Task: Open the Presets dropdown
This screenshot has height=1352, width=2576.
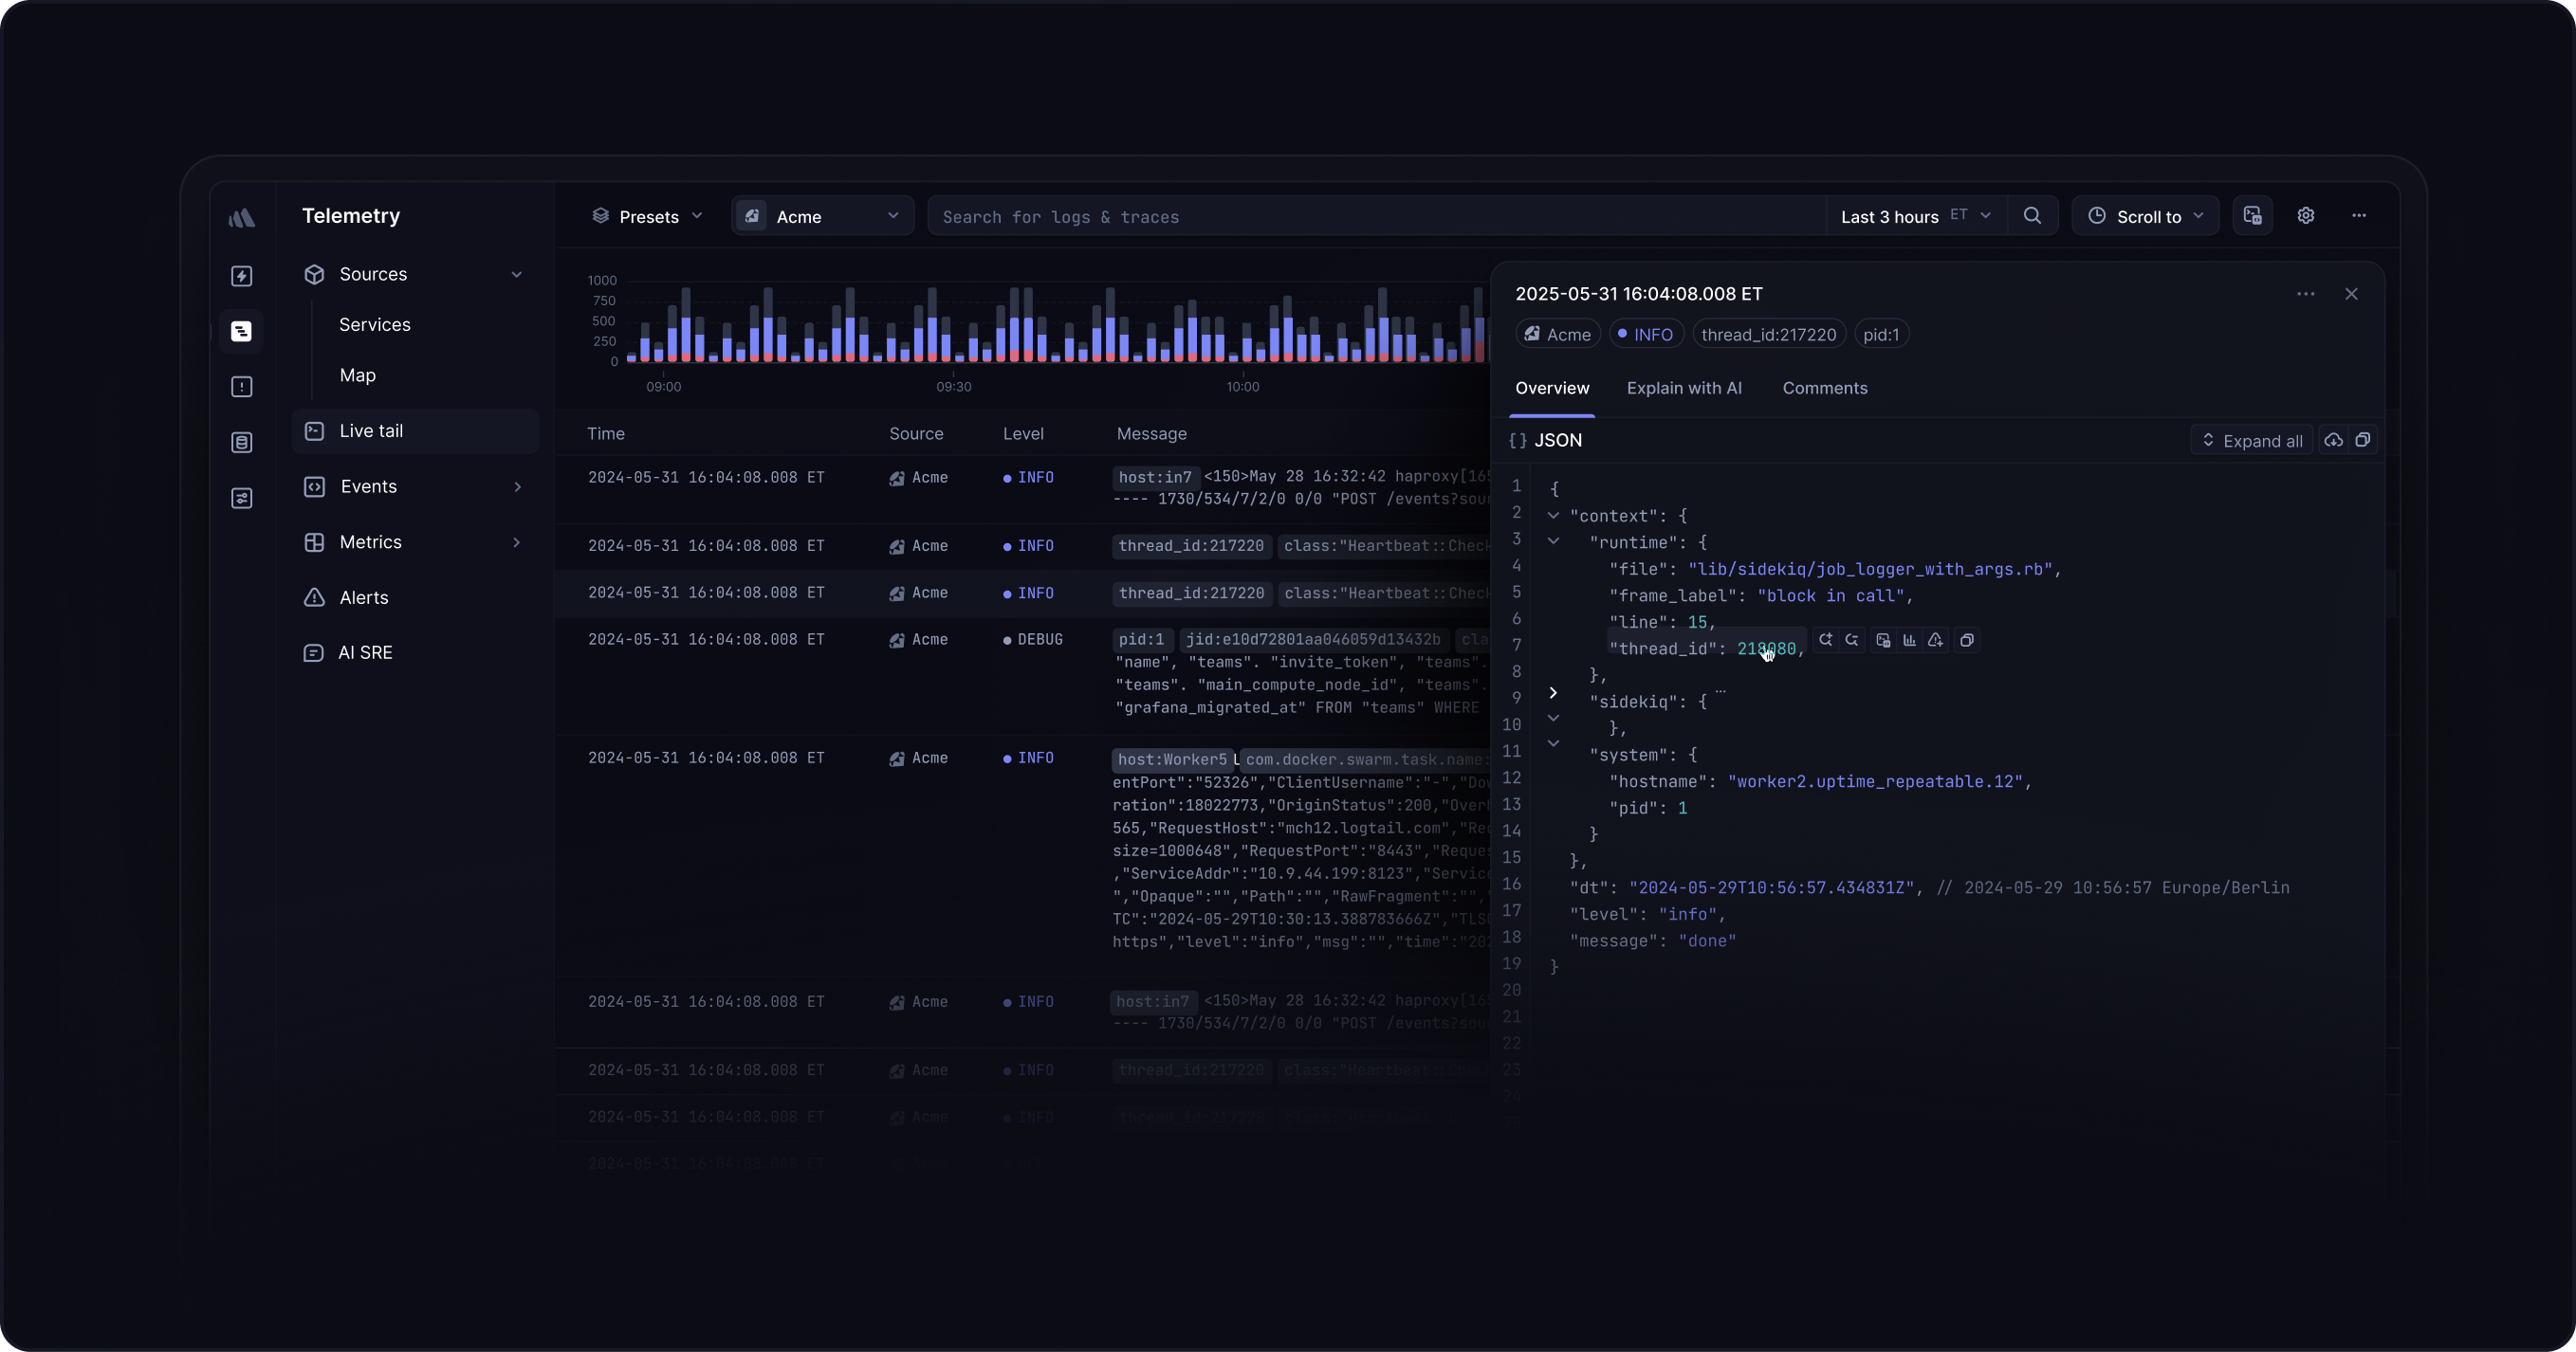Action: point(648,216)
